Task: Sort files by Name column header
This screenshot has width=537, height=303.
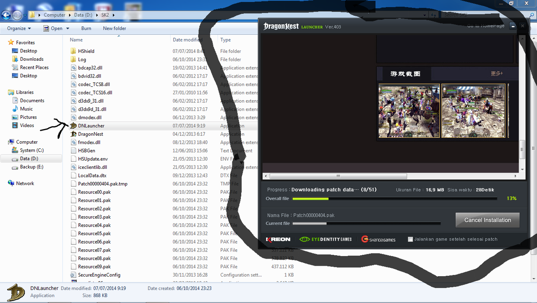Action: (119, 40)
